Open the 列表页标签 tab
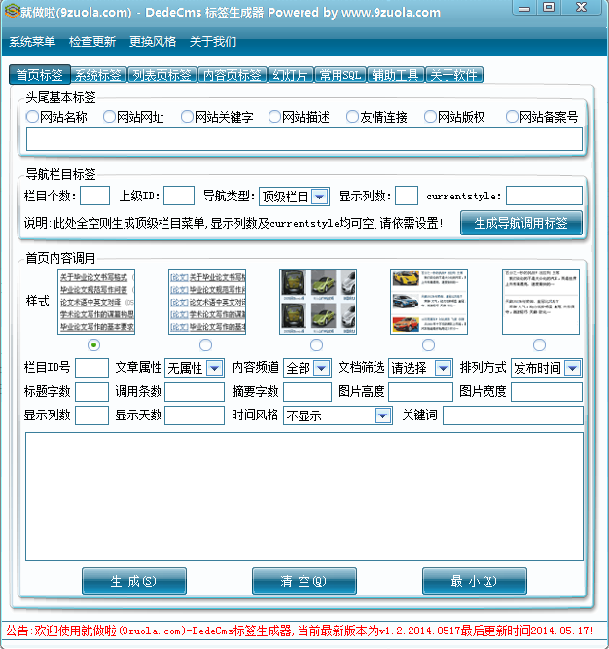The height and width of the screenshot is (649, 609). [x=162, y=75]
